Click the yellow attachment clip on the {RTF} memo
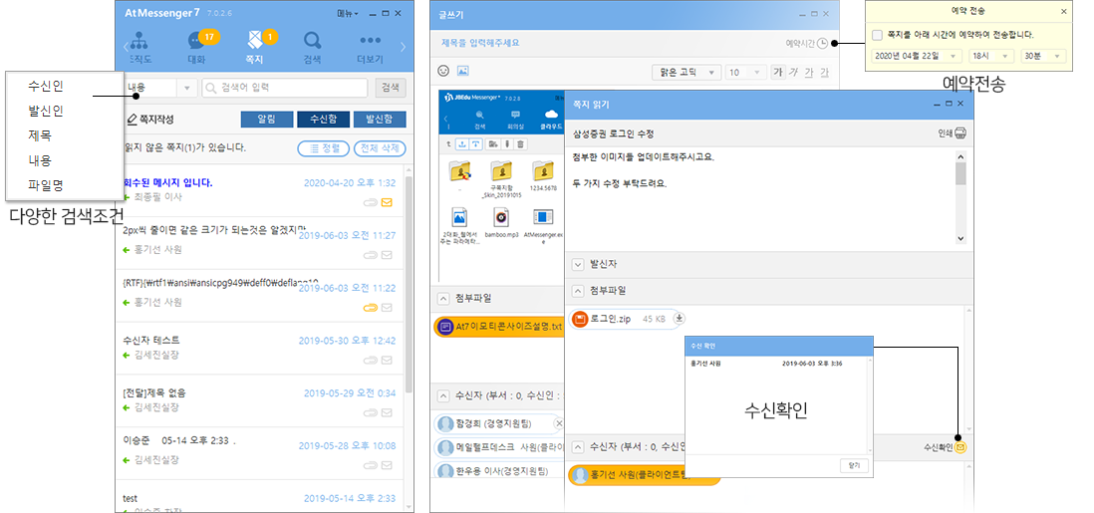The height and width of the screenshot is (513, 1094). pyautogui.click(x=370, y=308)
